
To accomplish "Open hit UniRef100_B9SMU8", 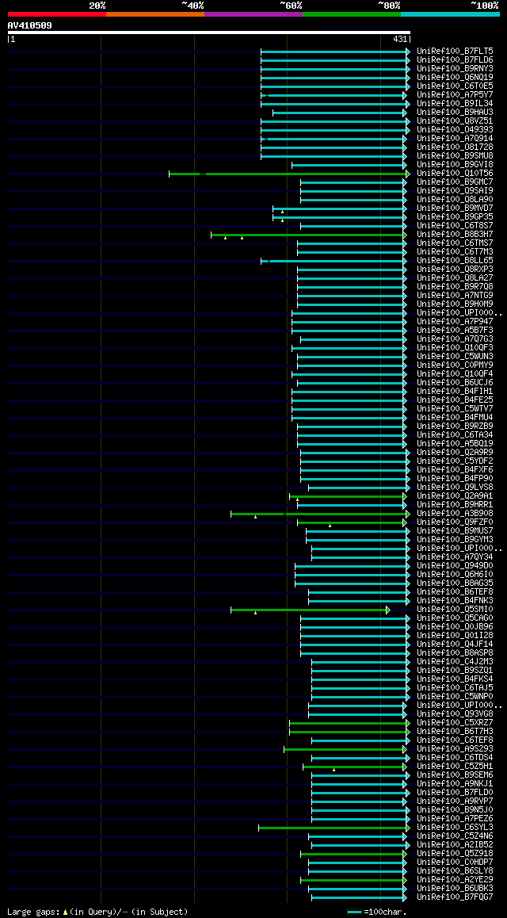I will (x=455, y=156).
